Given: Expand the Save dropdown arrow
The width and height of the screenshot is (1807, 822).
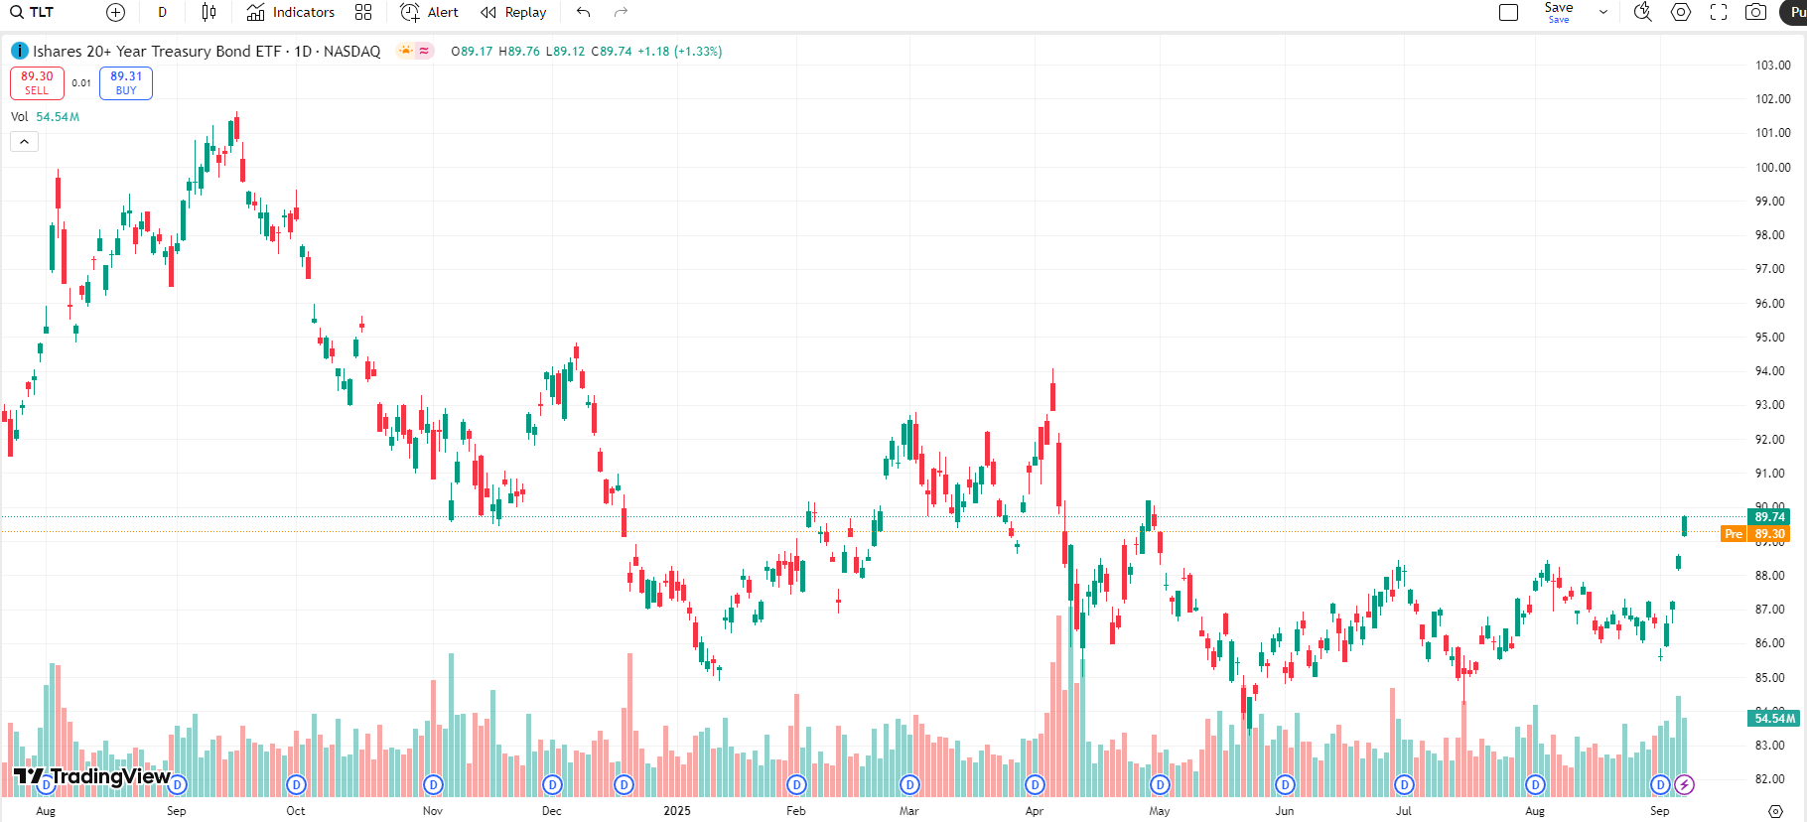Looking at the screenshot, I should (x=1602, y=12).
